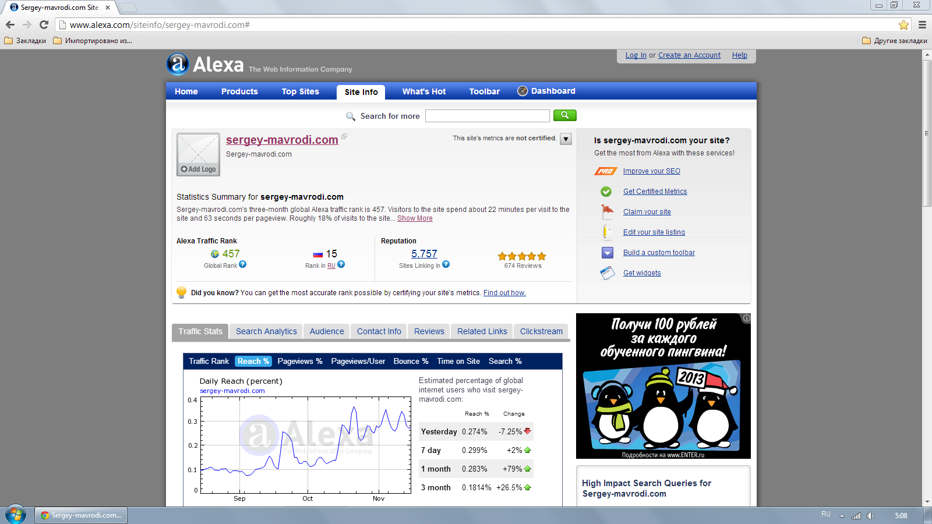Open the Закладки bookmarks folder
This screenshot has height=524, width=932.
[26, 41]
